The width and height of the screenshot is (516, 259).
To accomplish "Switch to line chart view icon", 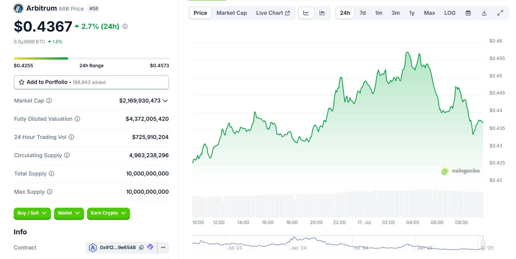I will (x=306, y=13).
